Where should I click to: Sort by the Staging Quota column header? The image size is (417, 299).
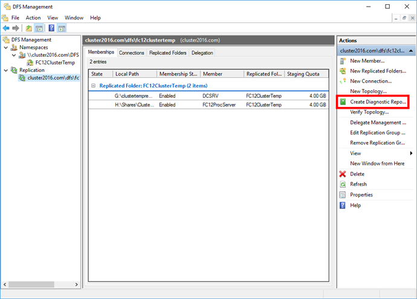(306, 74)
